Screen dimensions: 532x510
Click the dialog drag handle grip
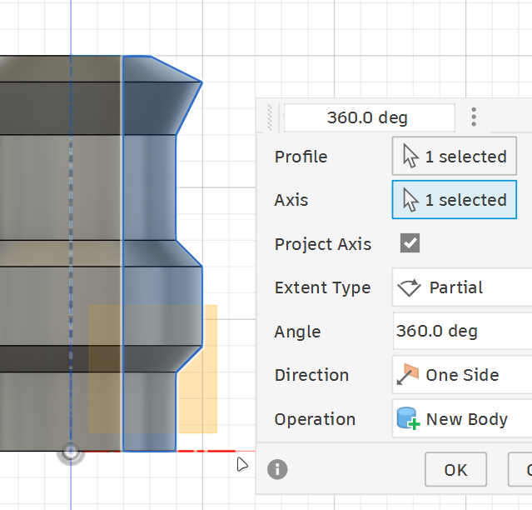click(270, 117)
